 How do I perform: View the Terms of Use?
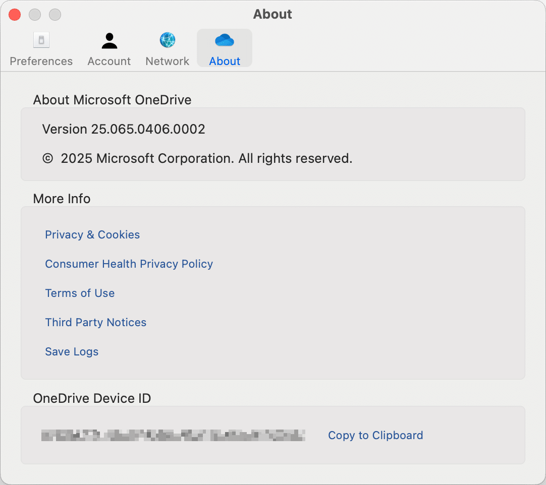tap(80, 293)
